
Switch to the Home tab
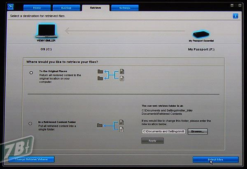click(x=37, y=8)
